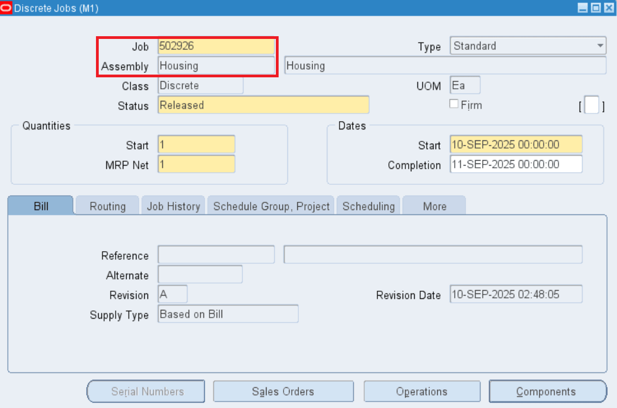
Task: Select the Schedule Group, Project tab
Action: pos(271,206)
